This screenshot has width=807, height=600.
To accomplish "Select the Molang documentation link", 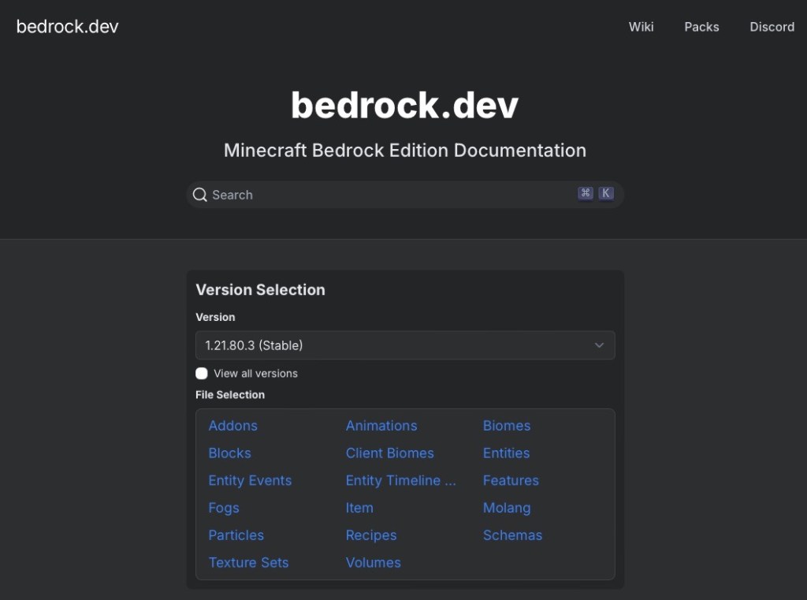I will tap(507, 509).
